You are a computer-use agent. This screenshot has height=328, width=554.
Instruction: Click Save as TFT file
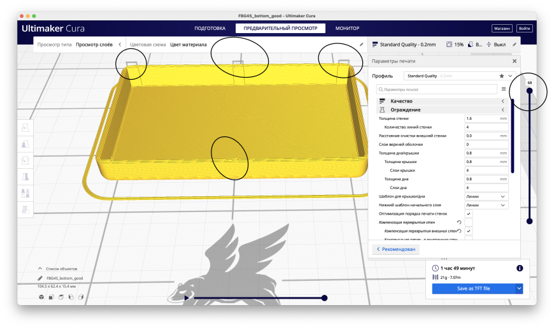473,289
